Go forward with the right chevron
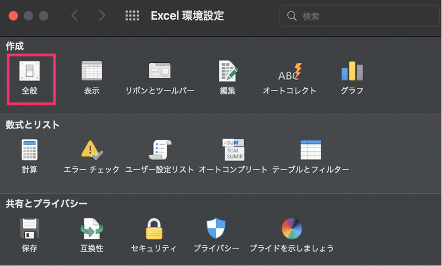Image resolution: width=442 pixels, height=266 pixels. (102, 15)
